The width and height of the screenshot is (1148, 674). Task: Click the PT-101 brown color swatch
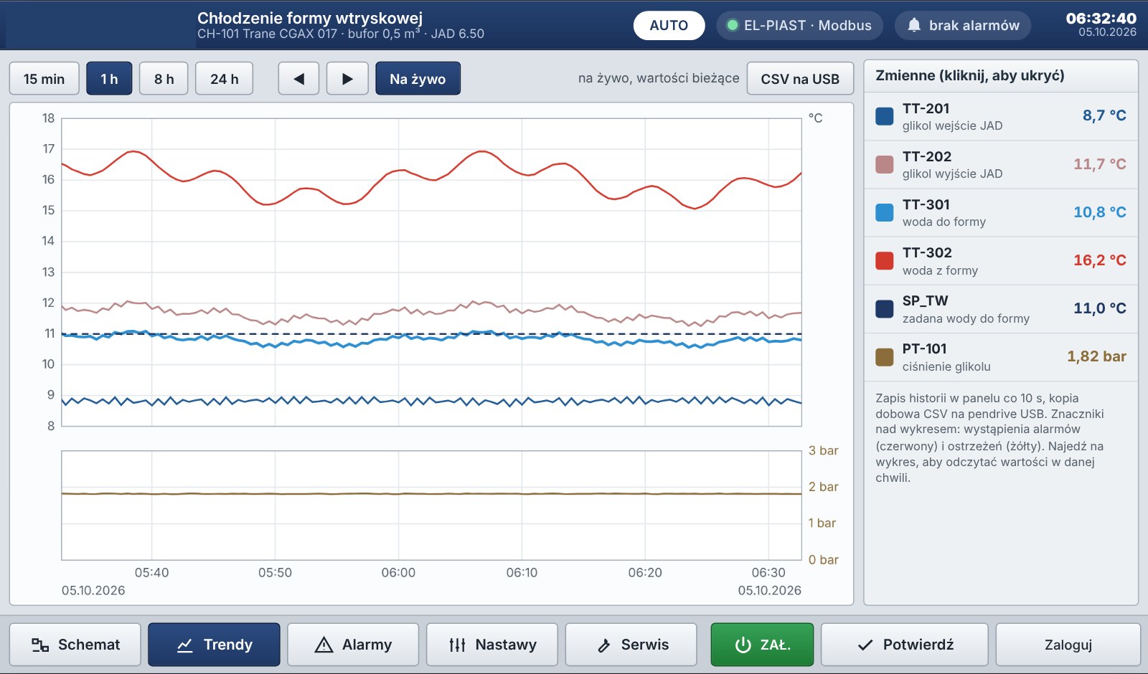coord(885,357)
